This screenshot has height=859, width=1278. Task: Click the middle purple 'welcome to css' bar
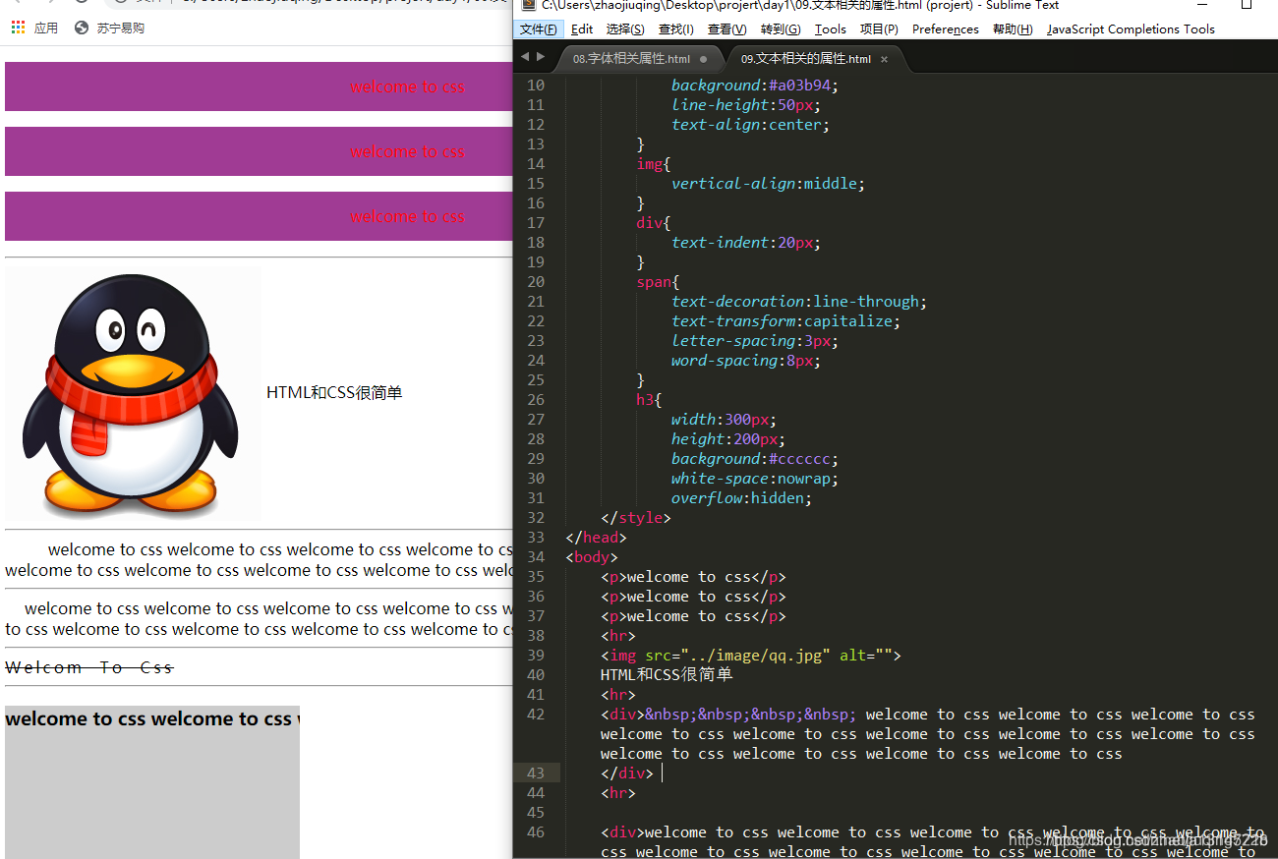pos(259,151)
